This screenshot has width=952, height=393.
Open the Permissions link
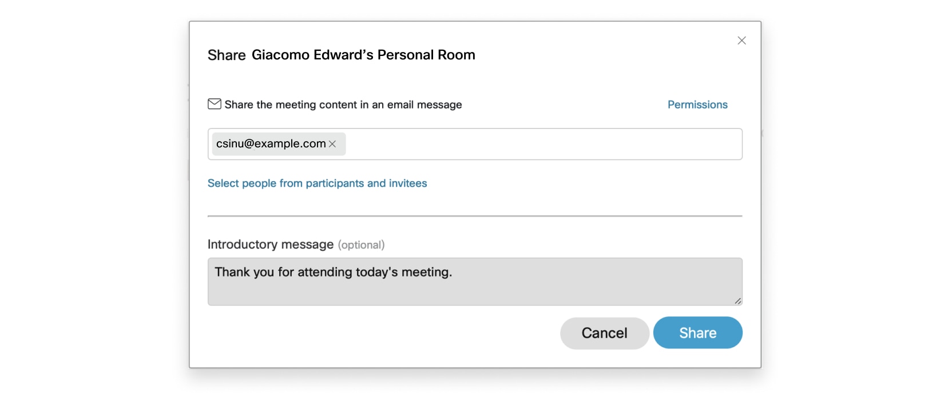697,105
